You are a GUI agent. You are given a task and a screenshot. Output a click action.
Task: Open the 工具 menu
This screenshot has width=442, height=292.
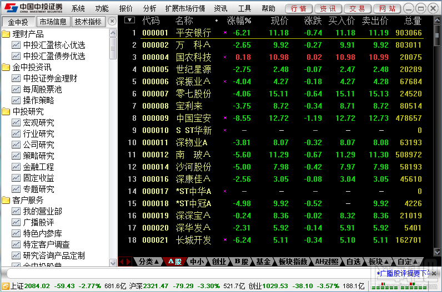click(244, 8)
